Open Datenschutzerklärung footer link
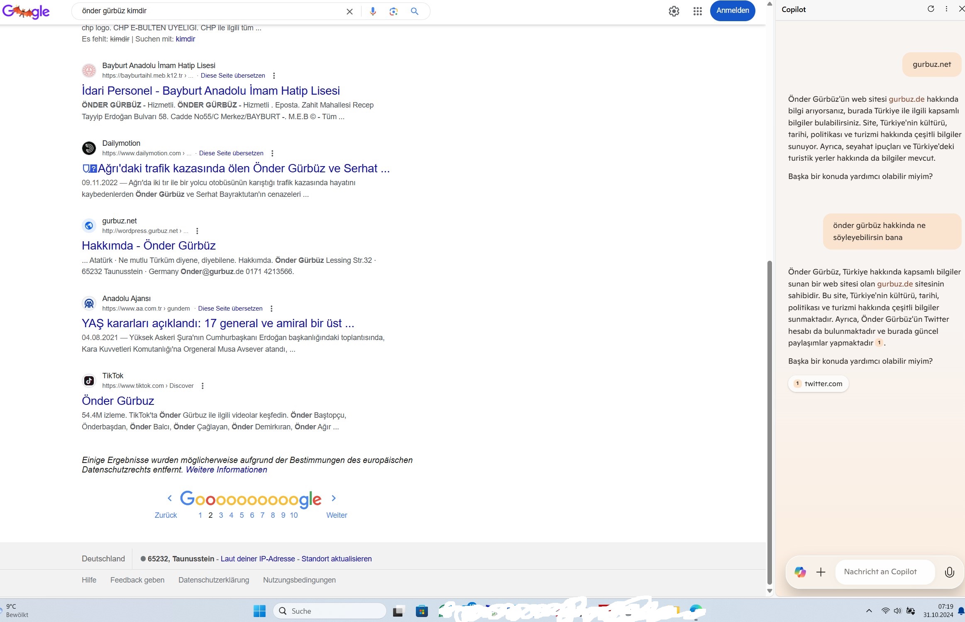The height and width of the screenshot is (622, 965). point(214,580)
